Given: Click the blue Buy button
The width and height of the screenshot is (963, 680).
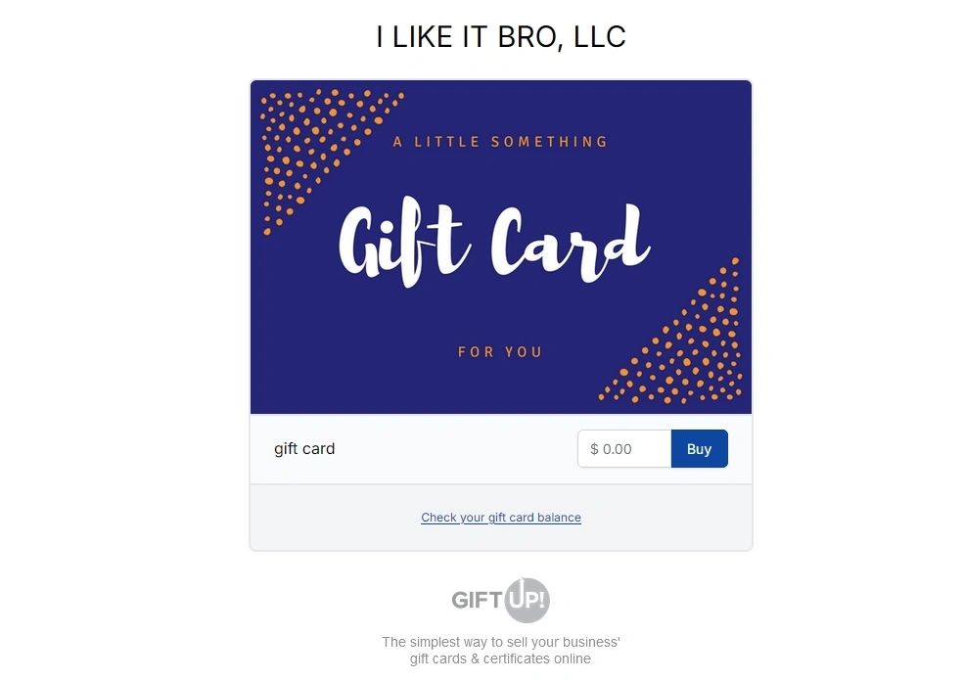Looking at the screenshot, I should pyautogui.click(x=699, y=449).
